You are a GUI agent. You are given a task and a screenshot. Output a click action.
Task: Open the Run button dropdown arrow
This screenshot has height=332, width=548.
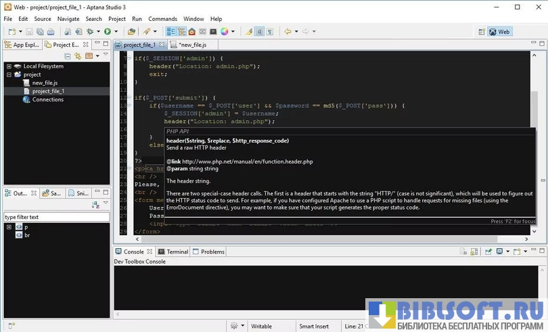point(116,32)
